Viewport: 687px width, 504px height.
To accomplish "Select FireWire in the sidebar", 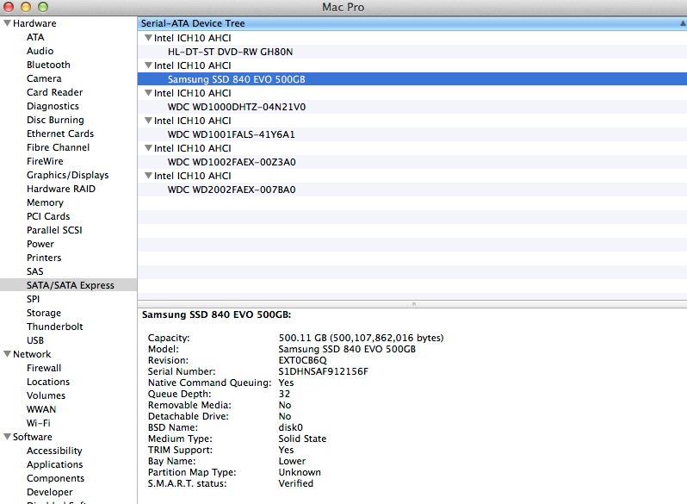I will point(45,161).
